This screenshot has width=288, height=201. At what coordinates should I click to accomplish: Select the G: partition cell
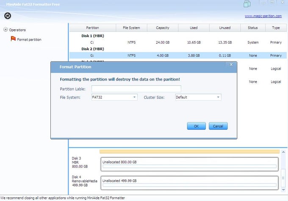(x=92, y=56)
